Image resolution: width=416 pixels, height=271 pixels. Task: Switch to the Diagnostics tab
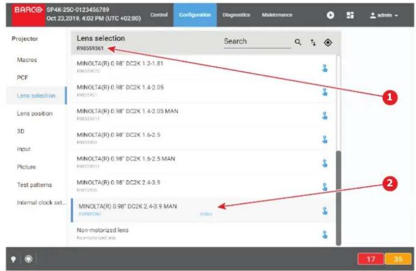(236, 15)
